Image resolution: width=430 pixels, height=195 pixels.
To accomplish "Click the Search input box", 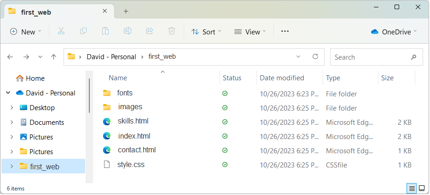I will coord(370,57).
